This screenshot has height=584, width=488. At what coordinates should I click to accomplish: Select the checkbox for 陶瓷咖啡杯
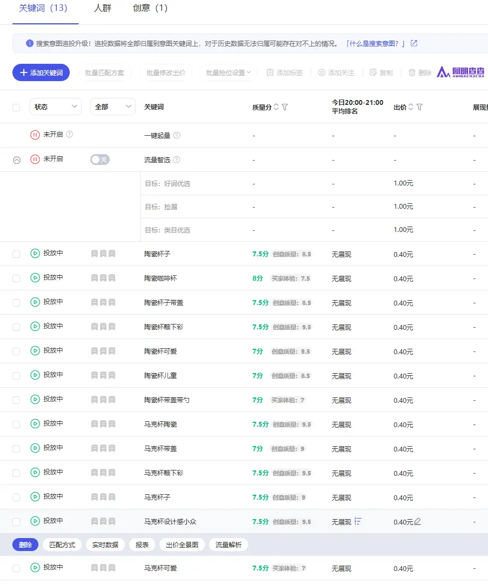point(16,277)
